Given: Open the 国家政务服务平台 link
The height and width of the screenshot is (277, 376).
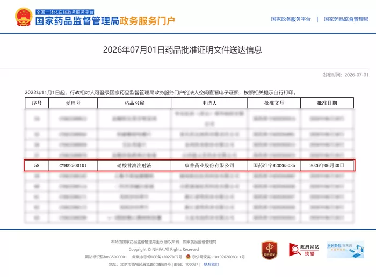Looking at the screenshot, I should (291, 19).
